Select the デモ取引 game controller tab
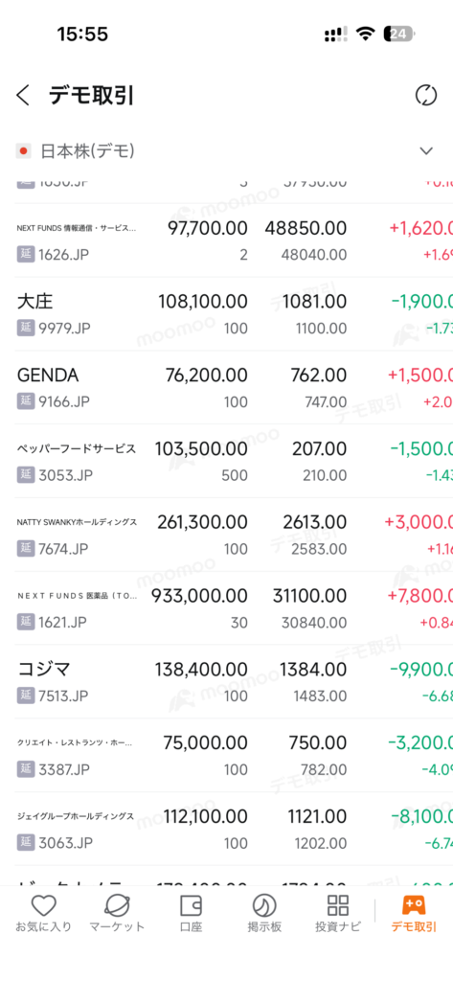The width and height of the screenshot is (453, 981). click(414, 914)
